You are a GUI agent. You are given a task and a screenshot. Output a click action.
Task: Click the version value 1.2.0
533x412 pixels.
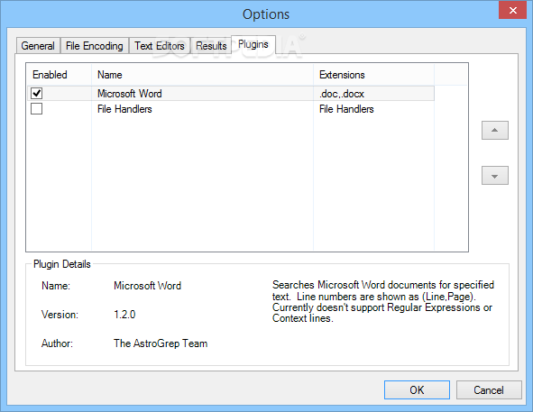pyautogui.click(x=124, y=315)
